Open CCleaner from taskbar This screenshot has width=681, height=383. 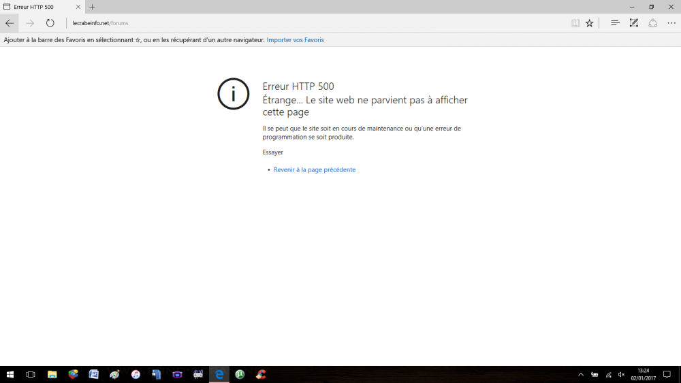pyautogui.click(x=261, y=374)
